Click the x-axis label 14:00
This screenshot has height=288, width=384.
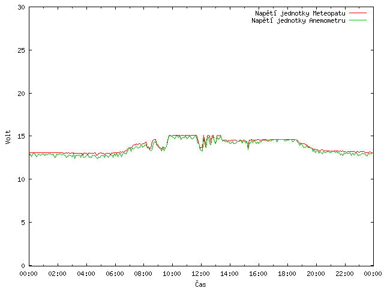tap(229, 274)
